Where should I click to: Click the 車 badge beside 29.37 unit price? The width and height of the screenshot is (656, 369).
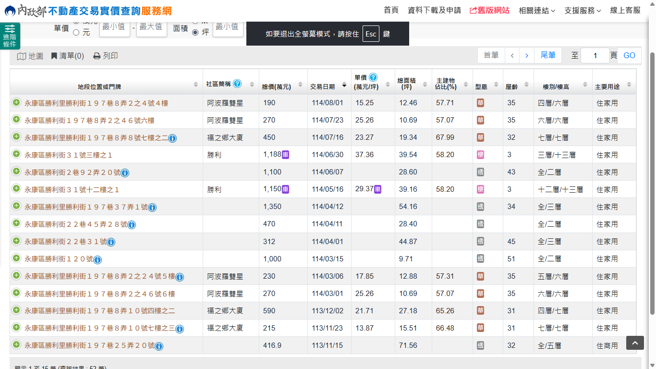coord(378,189)
